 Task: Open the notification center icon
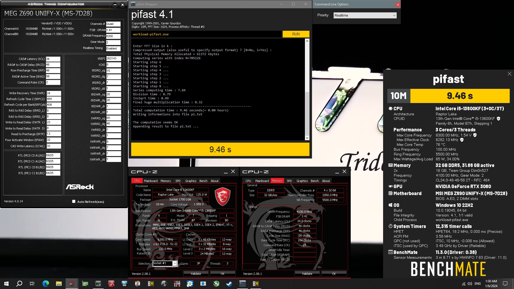click(x=505, y=284)
